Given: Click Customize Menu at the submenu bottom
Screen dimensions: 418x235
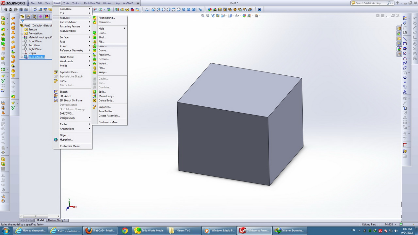Looking at the screenshot, I should click(x=108, y=122).
